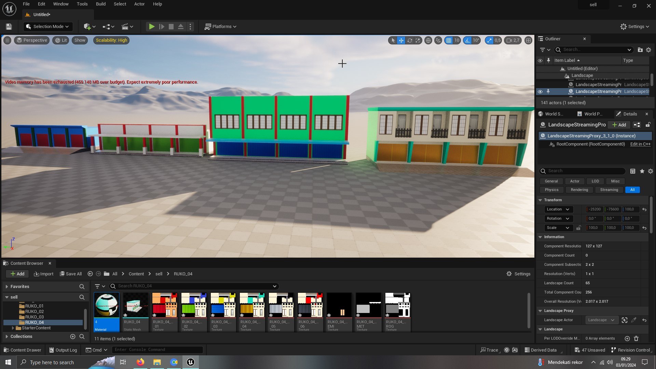Open play options three-dot menu
656x369 pixels.
click(x=191, y=27)
